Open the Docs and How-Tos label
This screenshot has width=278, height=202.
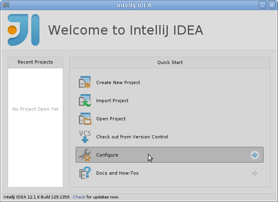[117, 173]
